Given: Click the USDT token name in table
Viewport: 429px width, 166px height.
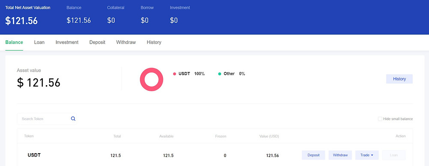Looking at the screenshot, I should pos(34,155).
